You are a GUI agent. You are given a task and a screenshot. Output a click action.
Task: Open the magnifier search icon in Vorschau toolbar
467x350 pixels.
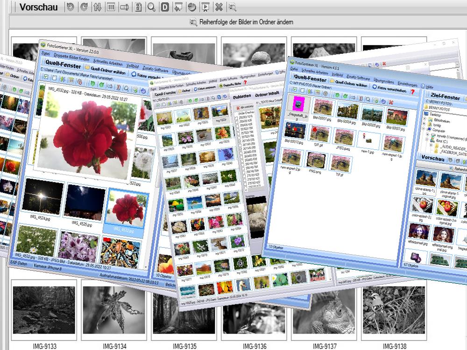pyautogui.click(x=151, y=7)
